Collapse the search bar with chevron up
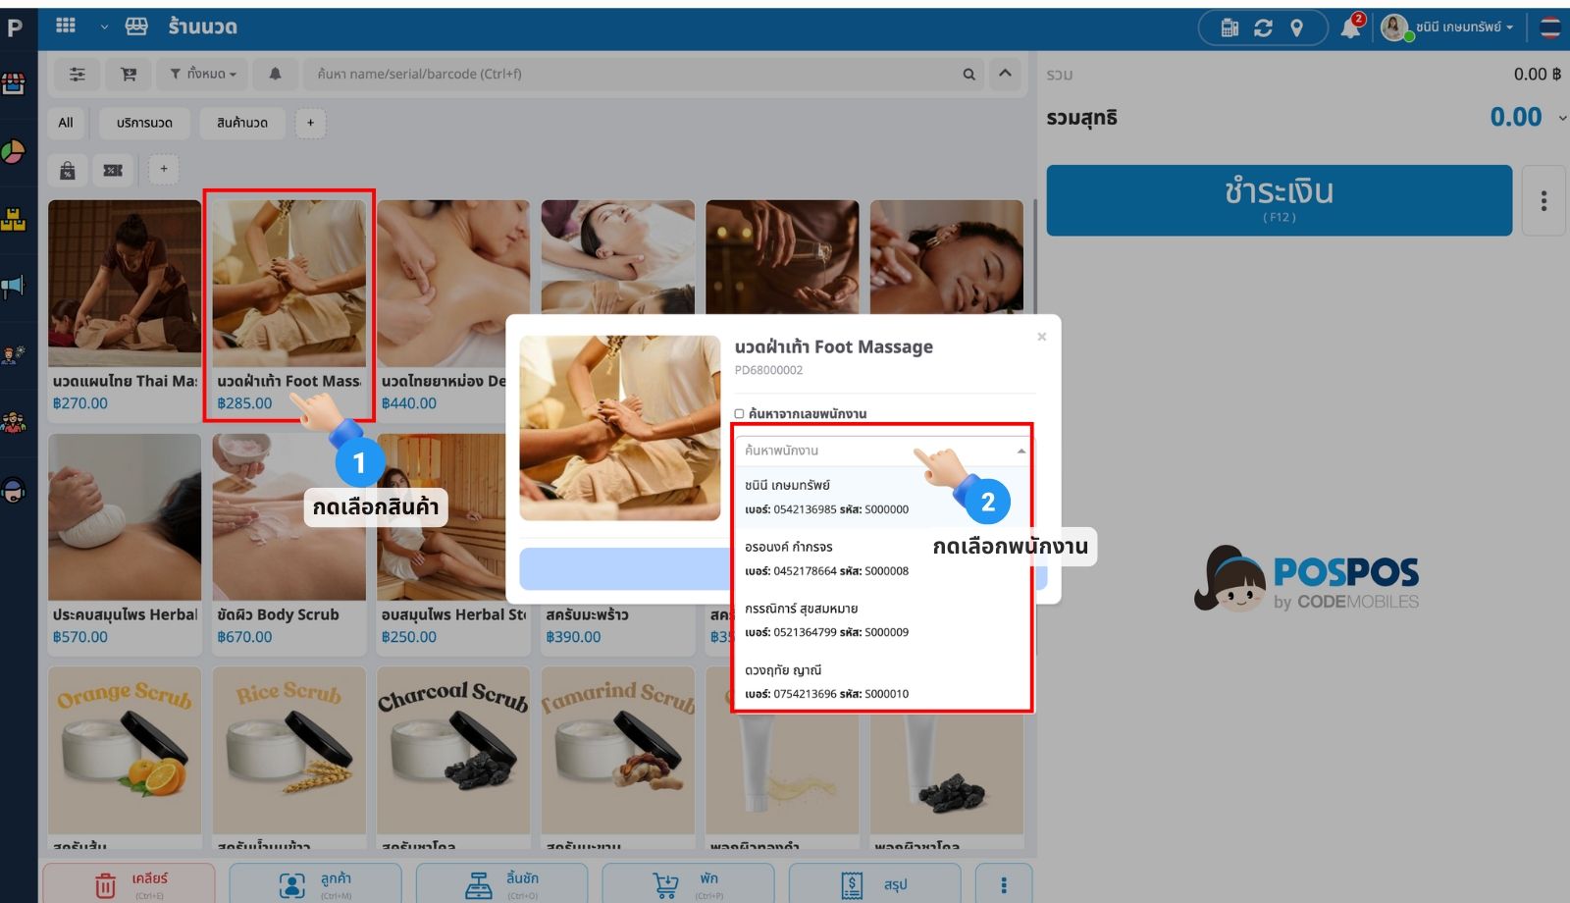This screenshot has height=903, width=1570. pyautogui.click(x=1005, y=74)
